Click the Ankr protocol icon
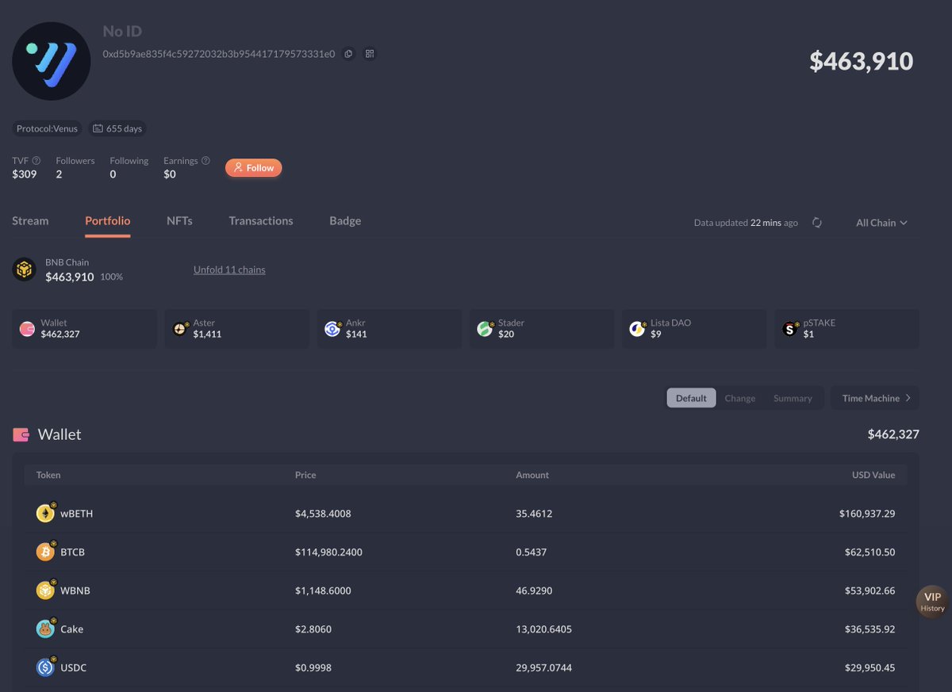Screen dimensions: 952x692 click(x=332, y=328)
